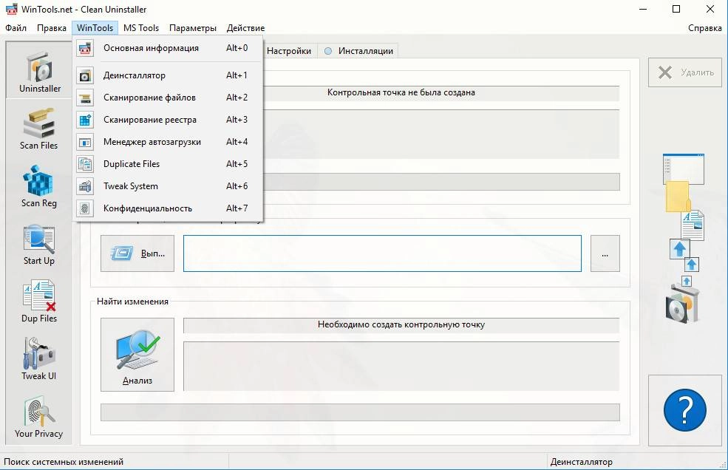Click the progress bar under control point box

[x=441, y=182]
